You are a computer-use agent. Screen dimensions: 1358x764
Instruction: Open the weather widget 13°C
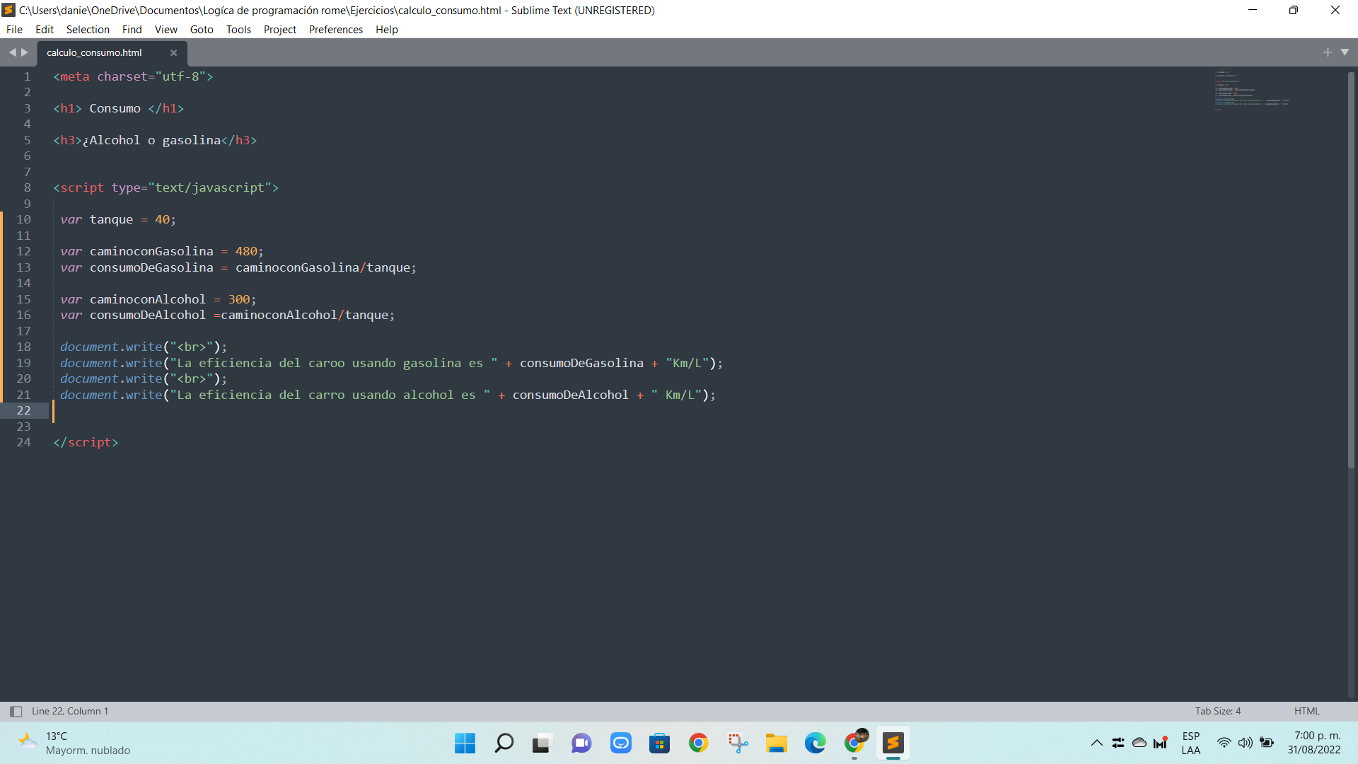[74, 743]
